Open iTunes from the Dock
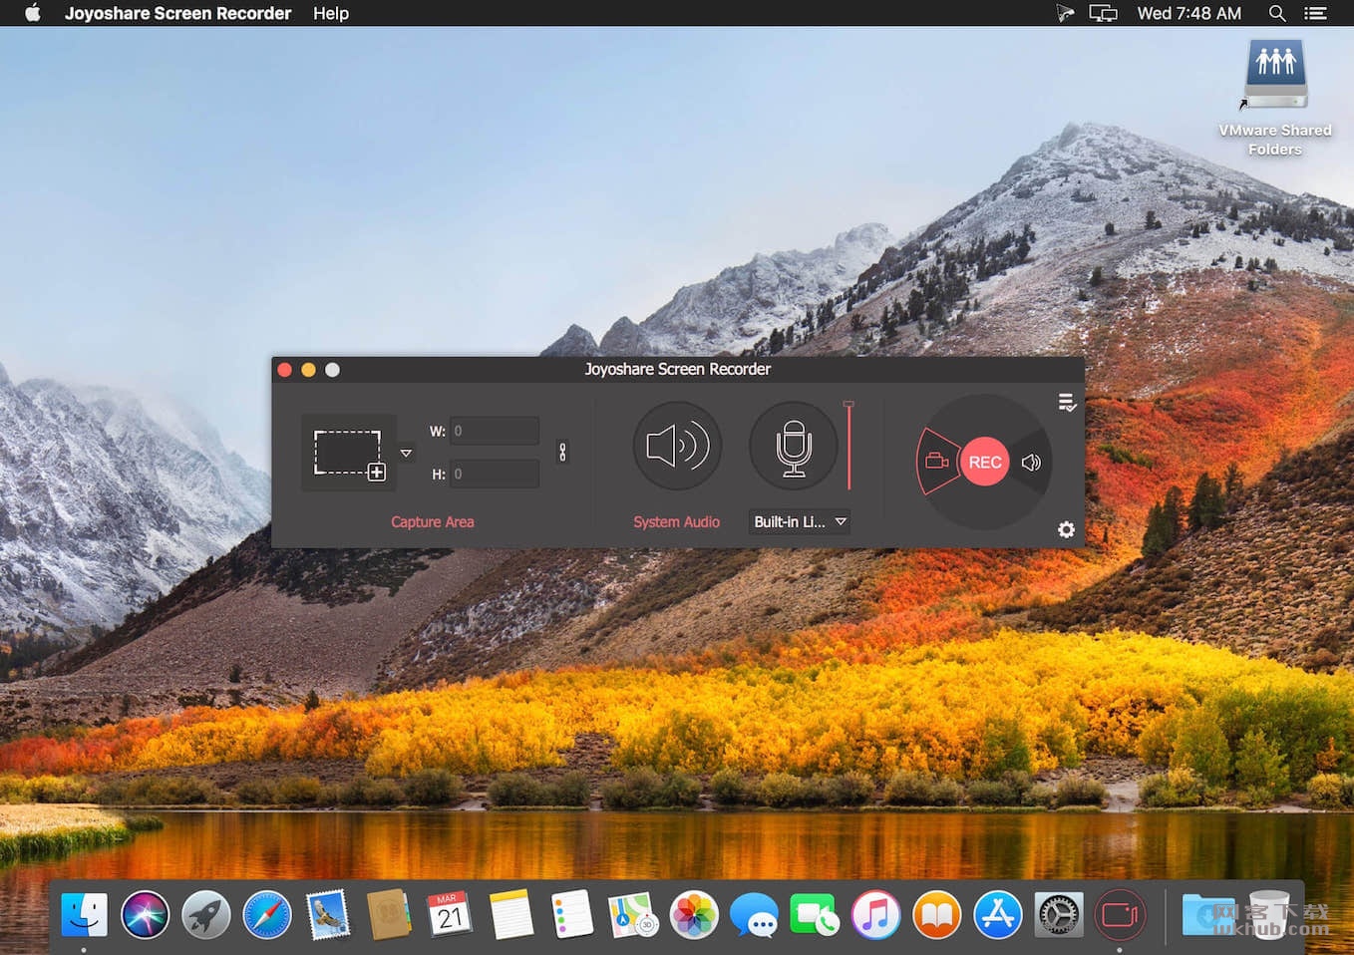 (876, 914)
